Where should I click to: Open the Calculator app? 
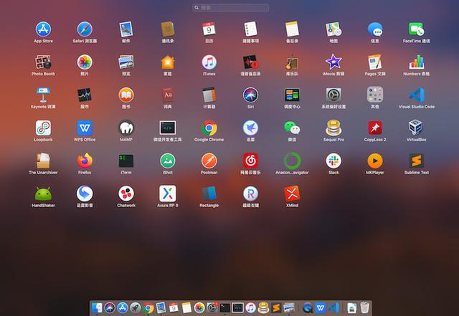tap(209, 95)
